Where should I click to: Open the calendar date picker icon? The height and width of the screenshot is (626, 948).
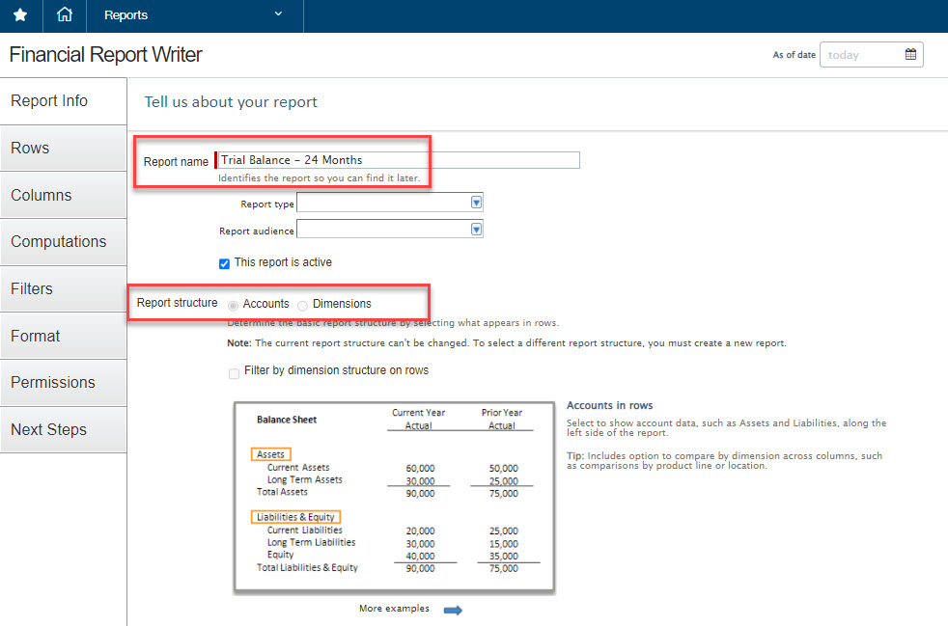tap(909, 55)
